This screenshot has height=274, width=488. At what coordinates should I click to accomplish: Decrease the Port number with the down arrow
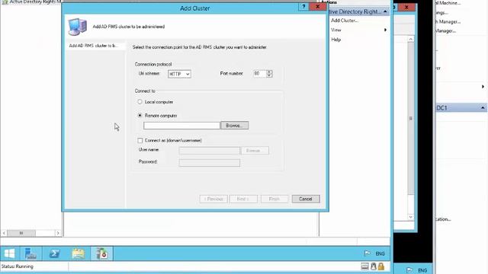[x=269, y=75]
